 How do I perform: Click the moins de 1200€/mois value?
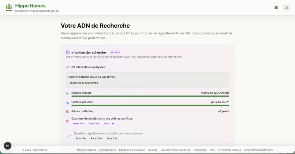point(215,93)
